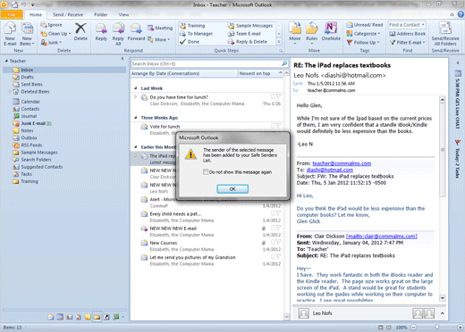Select the Team E-mail quick step
This screenshot has width=465, height=332.
point(244,34)
